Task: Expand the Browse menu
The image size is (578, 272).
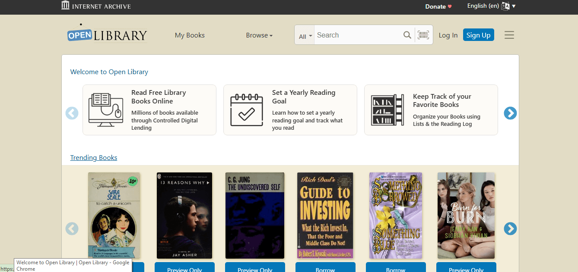Action: click(x=259, y=35)
